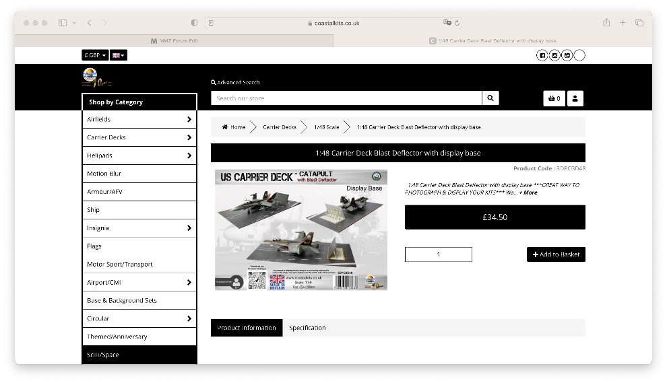667x383 pixels.
Task: Open the language flag dropdown
Action: [x=119, y=55]
